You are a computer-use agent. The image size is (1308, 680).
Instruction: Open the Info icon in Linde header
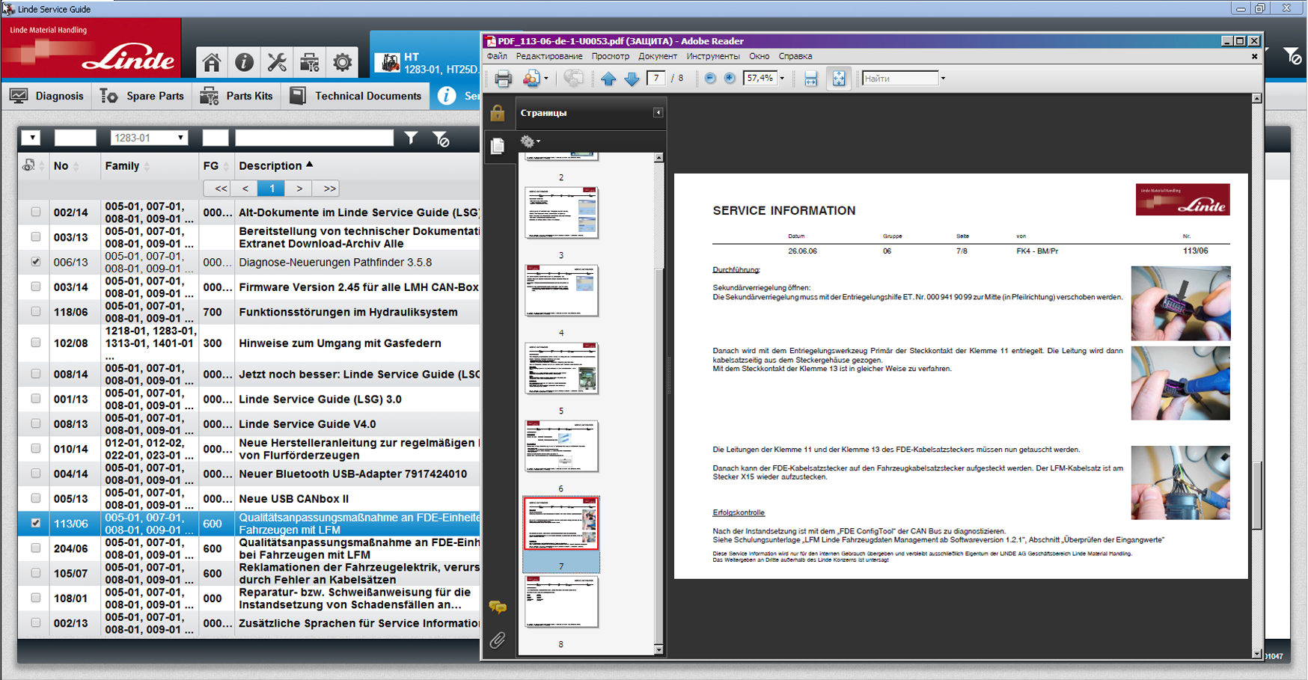244,62
